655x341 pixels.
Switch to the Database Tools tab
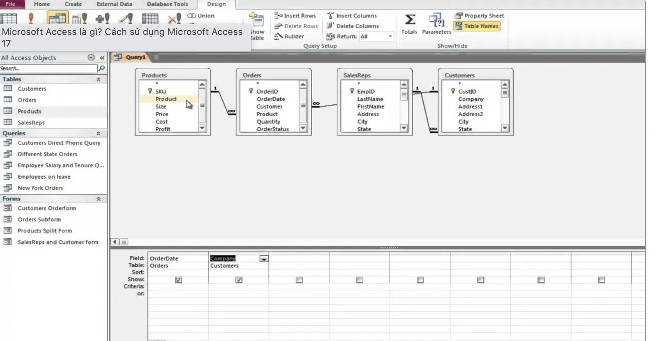tap(167, 4)
